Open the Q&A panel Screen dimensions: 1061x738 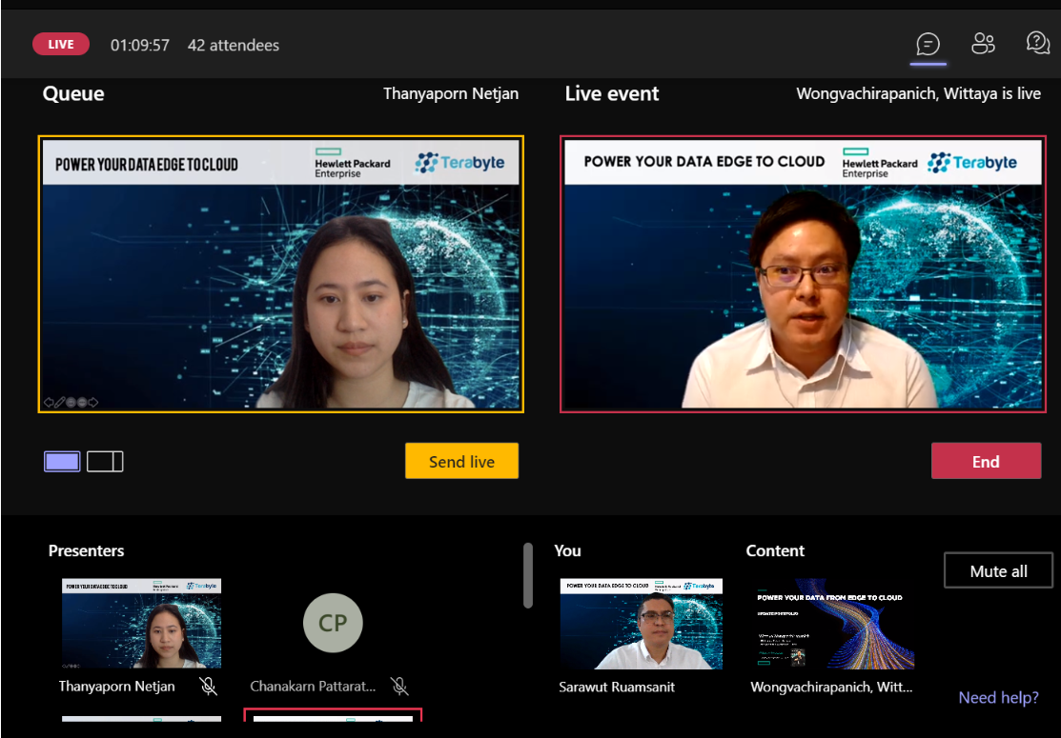[x=1037, y=44]
